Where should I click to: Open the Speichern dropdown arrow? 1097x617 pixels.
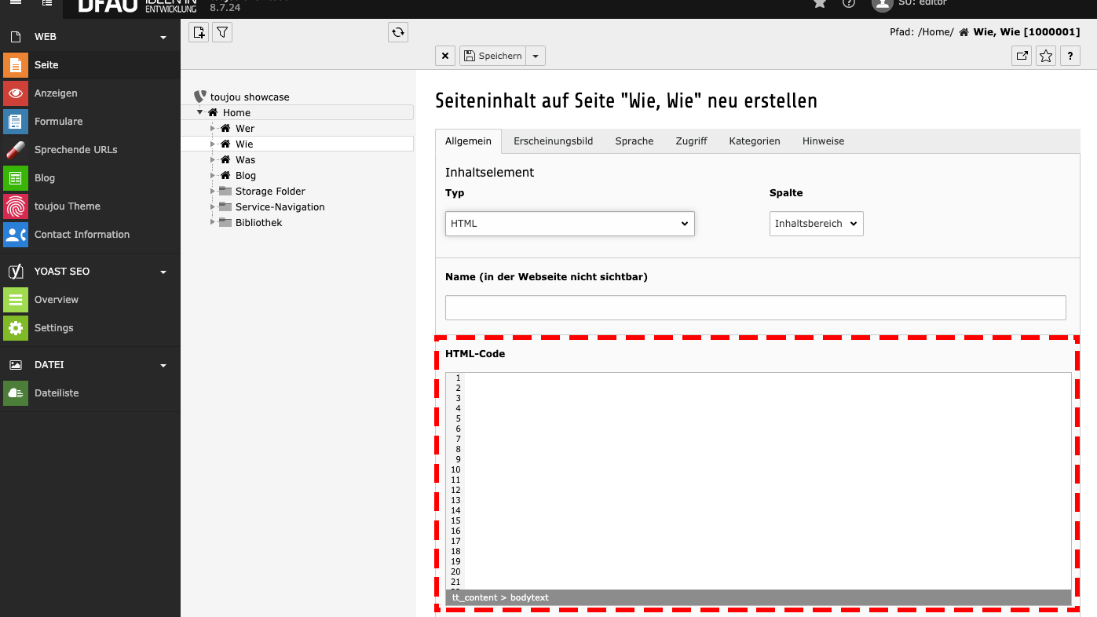point(536,56)
